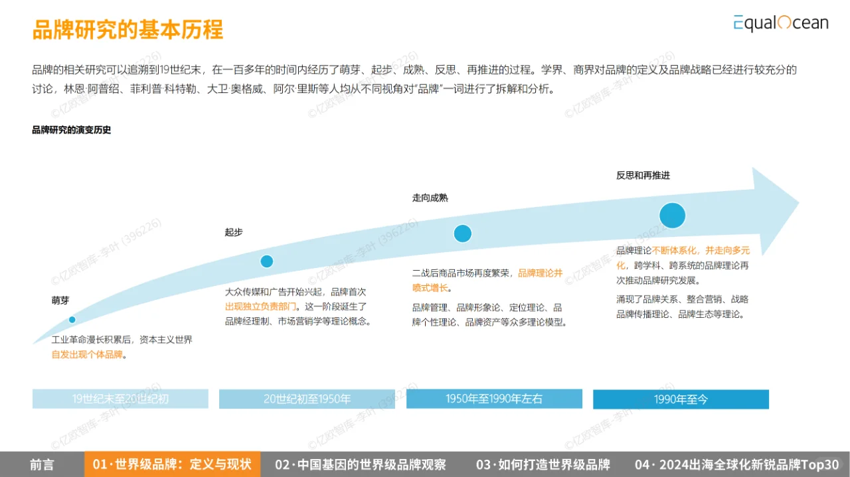Click the line 品牌管理、品牌形象论、定位理论
The height and width of the screenshot is (477, 850).
tap(487, 308)
